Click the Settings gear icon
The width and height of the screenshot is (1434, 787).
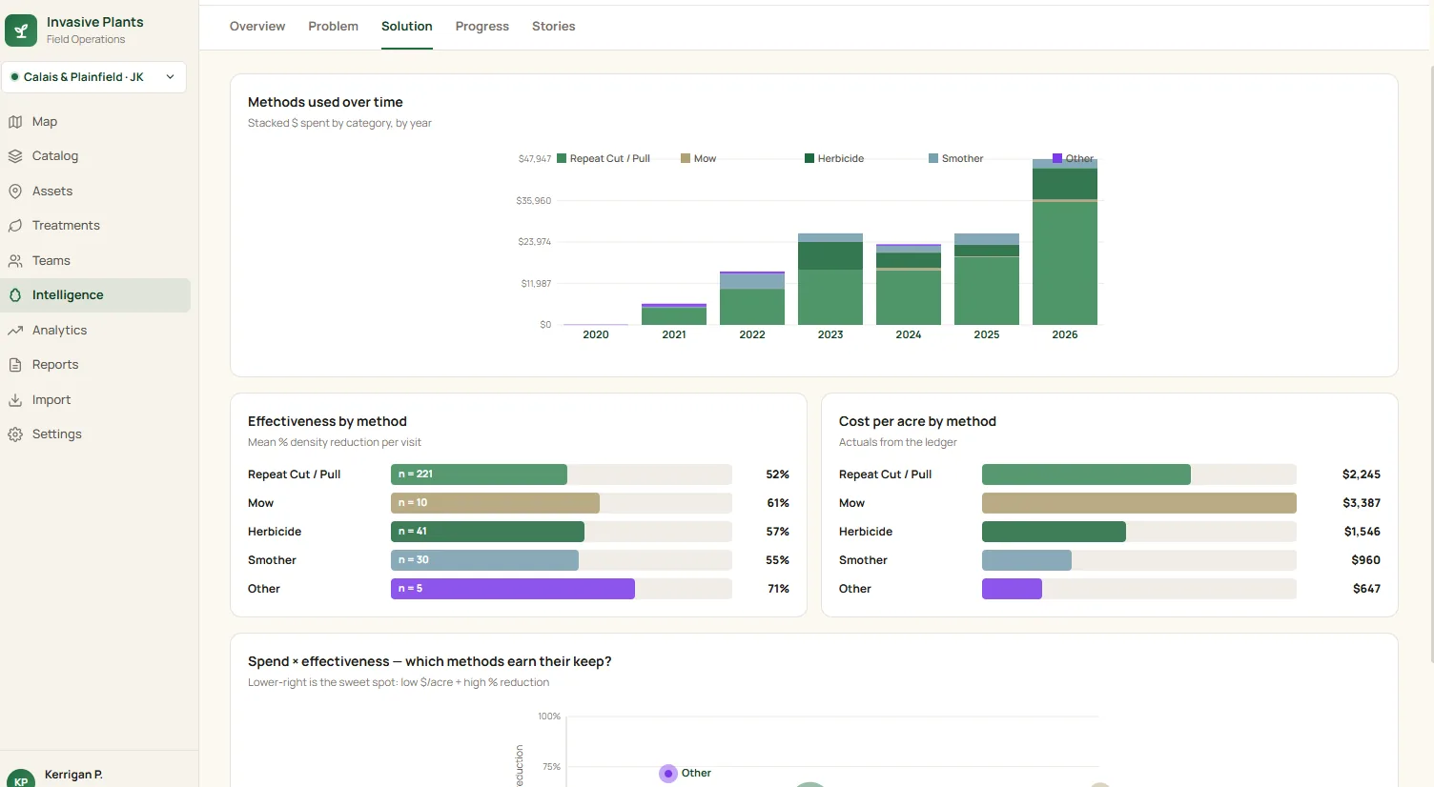point(15,434)
